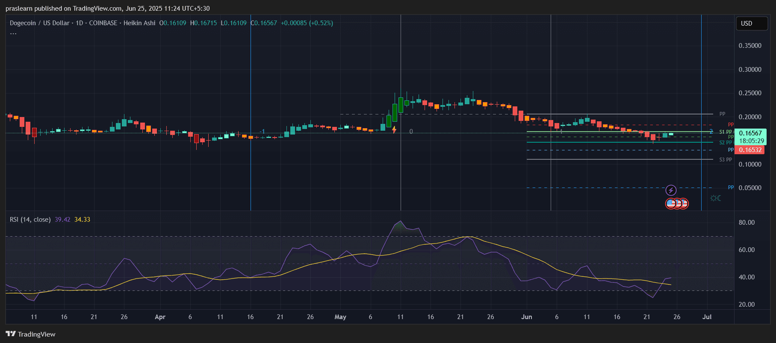This screenshot has height=343, width=776.
Task: Click the red price label 0.16532
Action: [750, 150]
